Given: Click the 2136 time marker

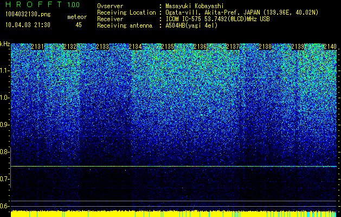Looking at the screenshot, I should (200, 47).
